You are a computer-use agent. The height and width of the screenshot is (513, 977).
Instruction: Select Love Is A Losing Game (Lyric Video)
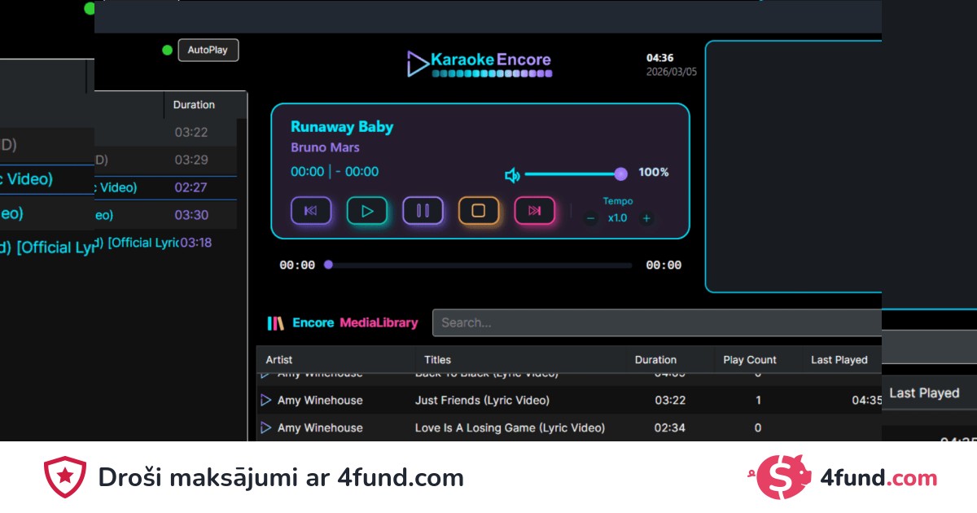(x=510, y=427)
